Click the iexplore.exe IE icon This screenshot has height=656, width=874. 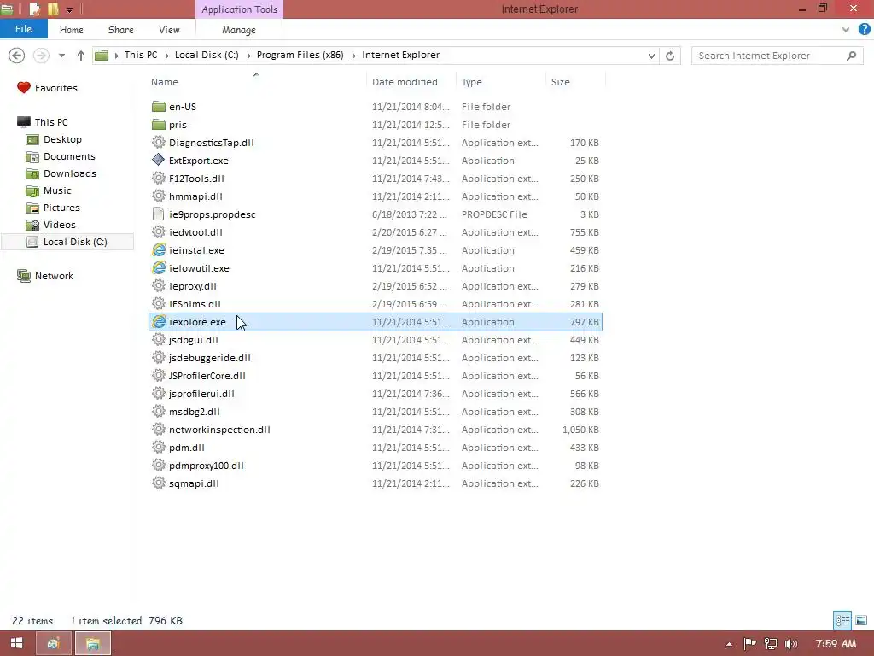[x=159, y=322]
